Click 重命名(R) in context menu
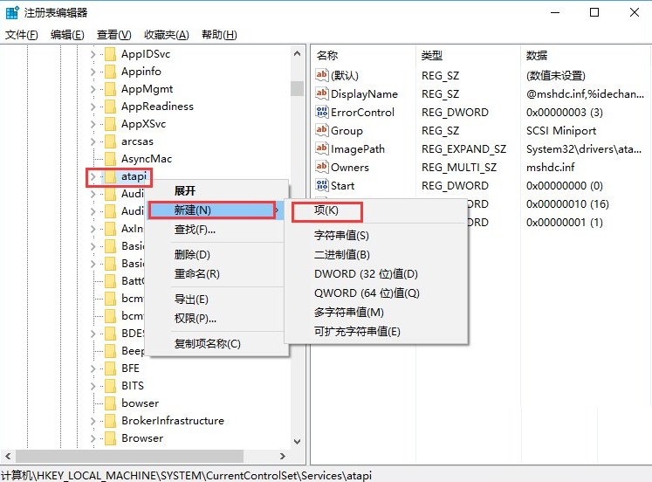 tap(196, 274)
